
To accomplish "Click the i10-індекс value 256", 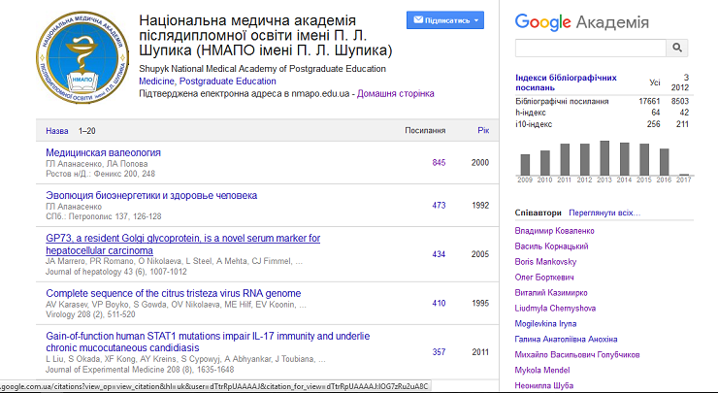I will [653, 124].
